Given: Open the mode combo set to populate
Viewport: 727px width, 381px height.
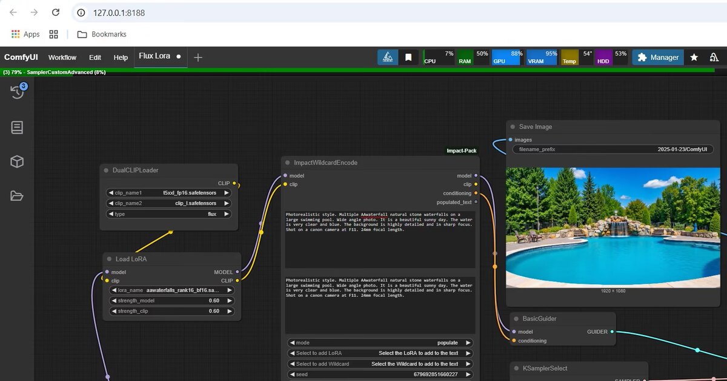Looking at the screenshot, I should (380, 342).
